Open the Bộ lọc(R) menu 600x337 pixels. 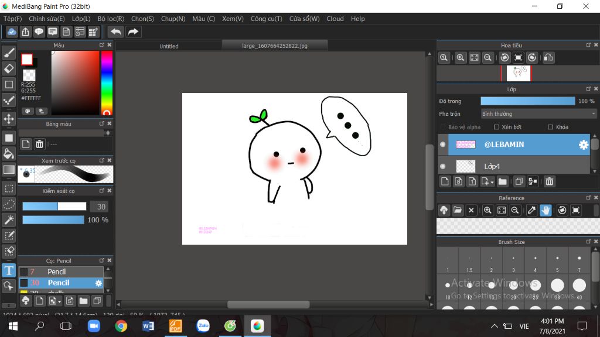pos(111,19)
